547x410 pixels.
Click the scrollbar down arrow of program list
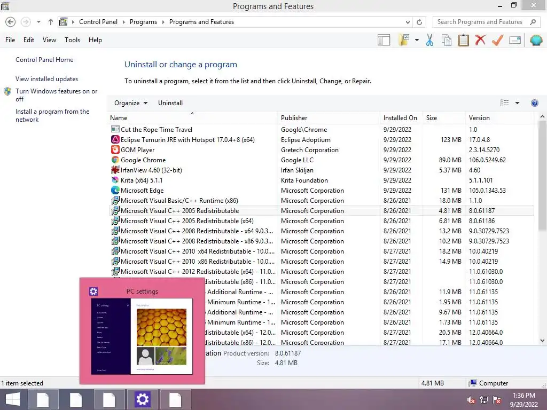[542, 341]
